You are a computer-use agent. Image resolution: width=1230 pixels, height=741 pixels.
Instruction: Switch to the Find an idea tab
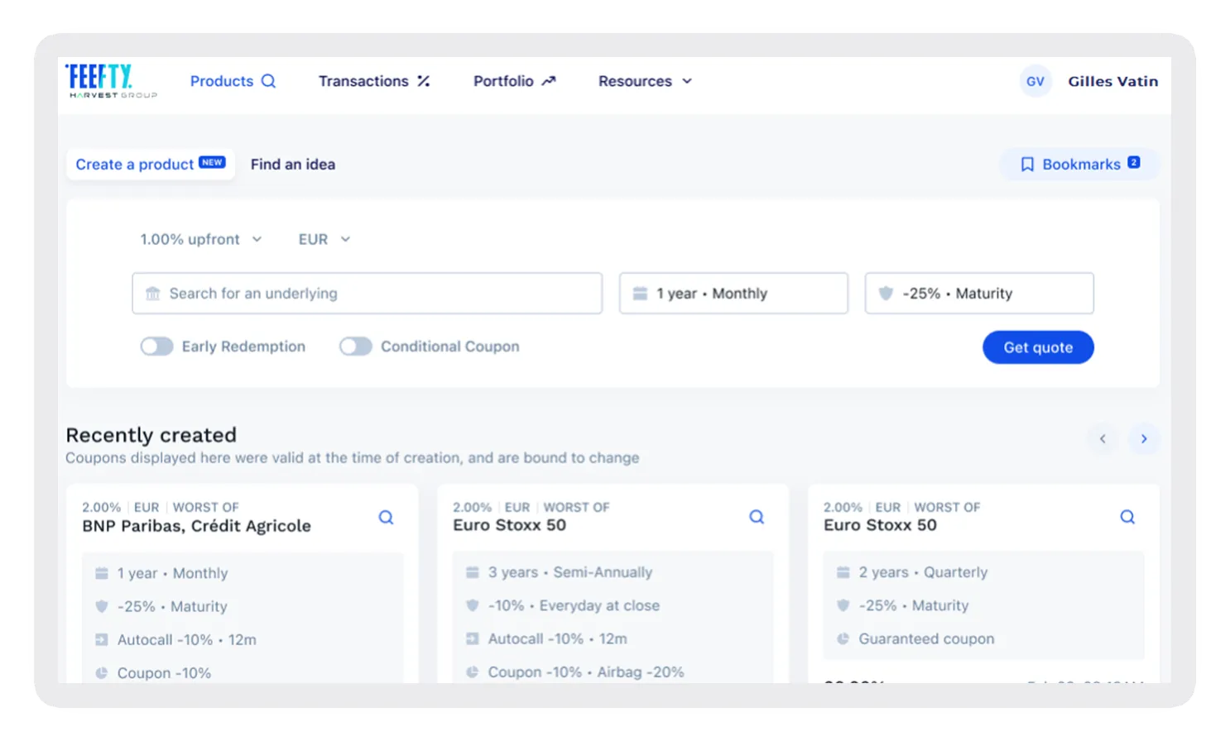pyautogui.click(x=293, y=165)
